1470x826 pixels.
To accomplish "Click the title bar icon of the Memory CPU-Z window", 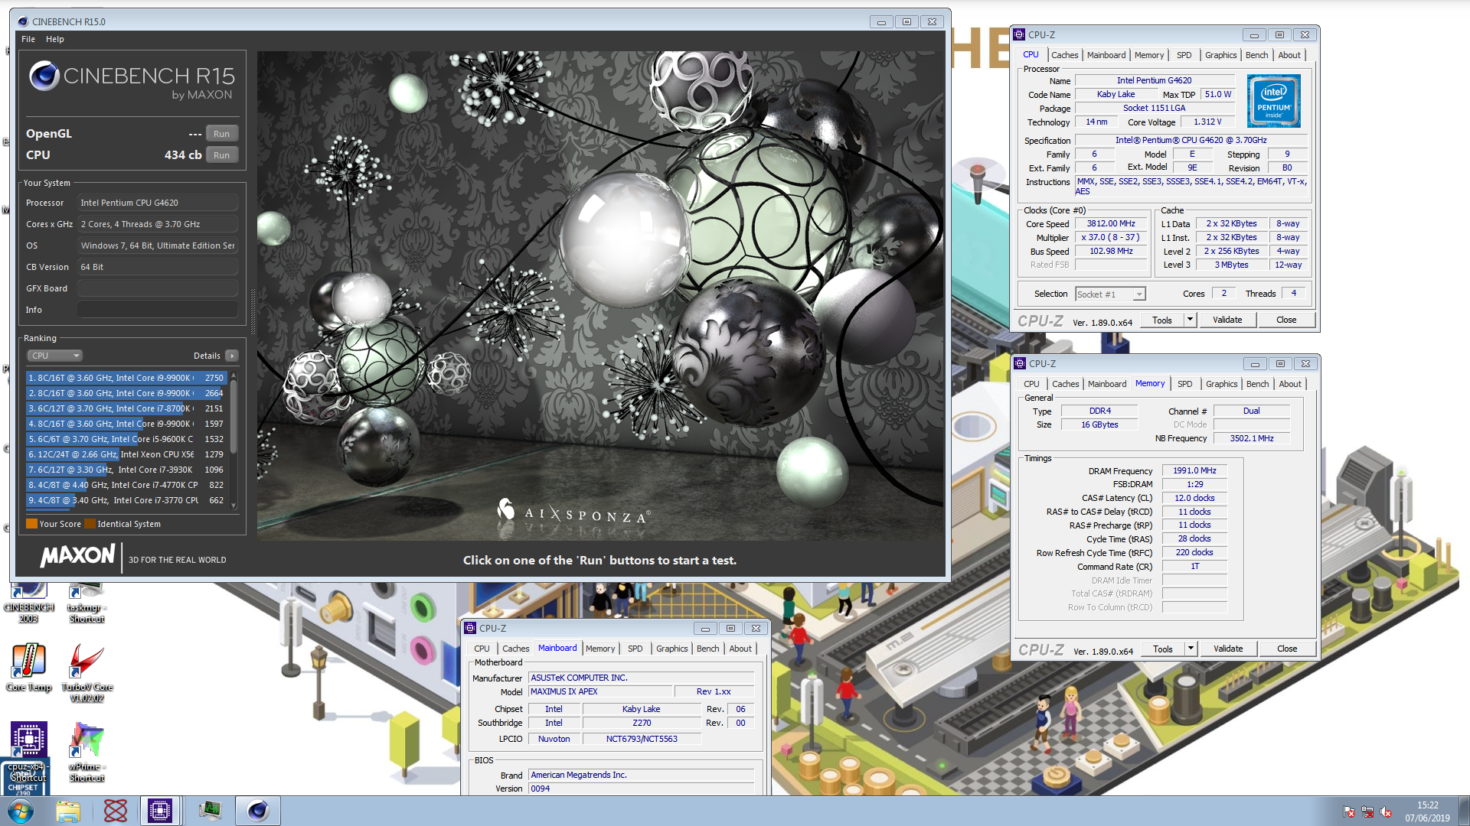I will coord(1020,363).
